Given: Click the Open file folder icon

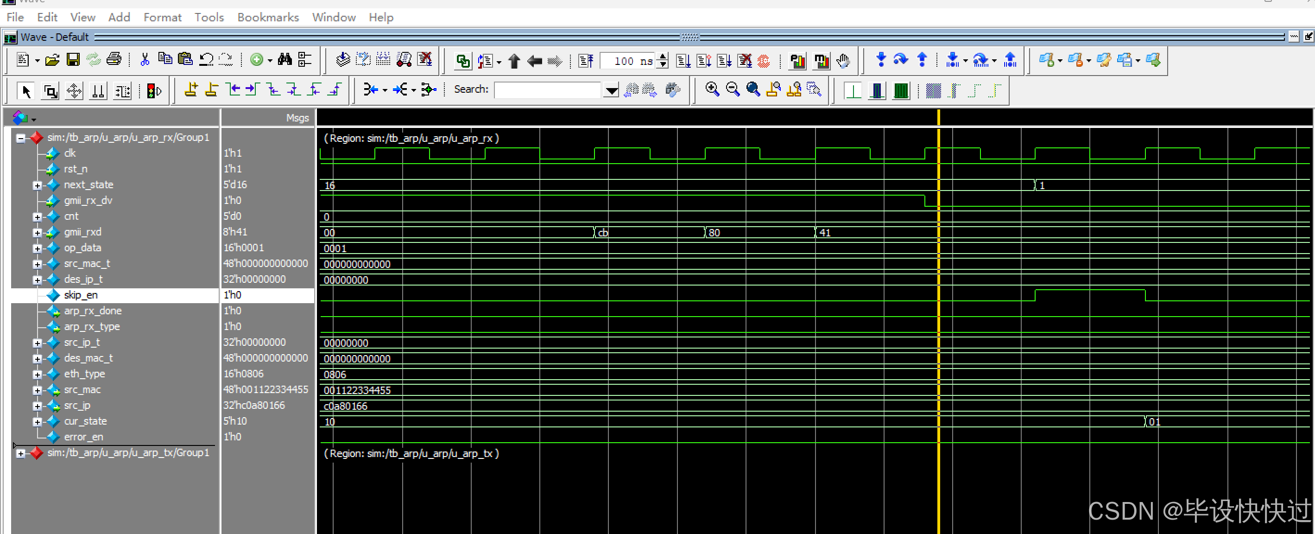Looking at the screenshot, I should (52, 60).
